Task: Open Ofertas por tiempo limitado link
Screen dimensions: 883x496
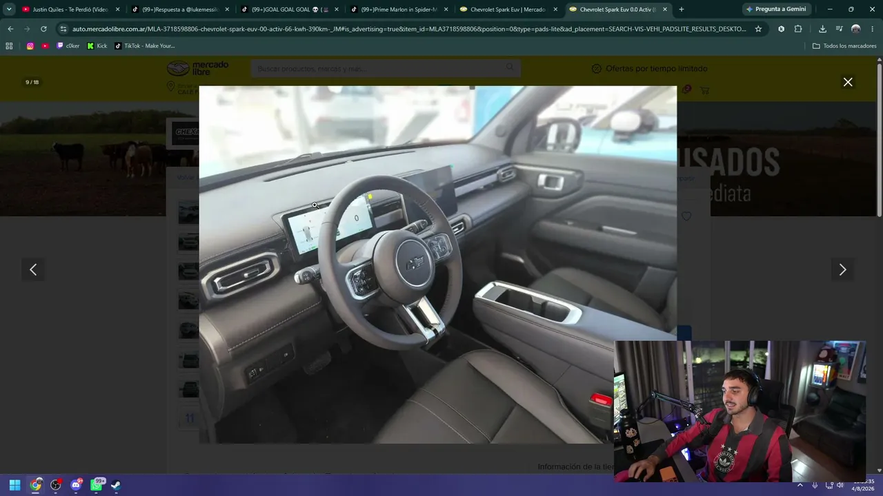Action: (x=650, y=69)
